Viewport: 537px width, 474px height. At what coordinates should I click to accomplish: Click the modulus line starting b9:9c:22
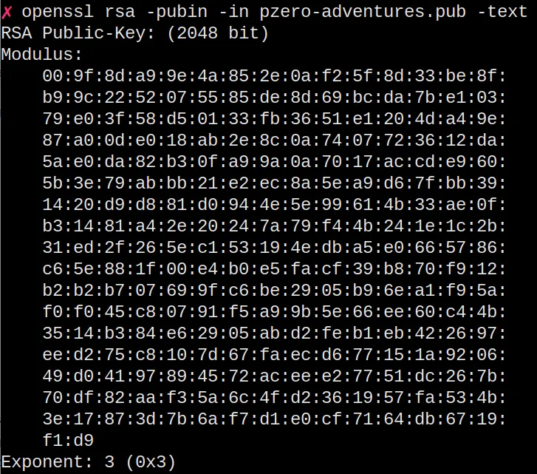click(273, 98)
